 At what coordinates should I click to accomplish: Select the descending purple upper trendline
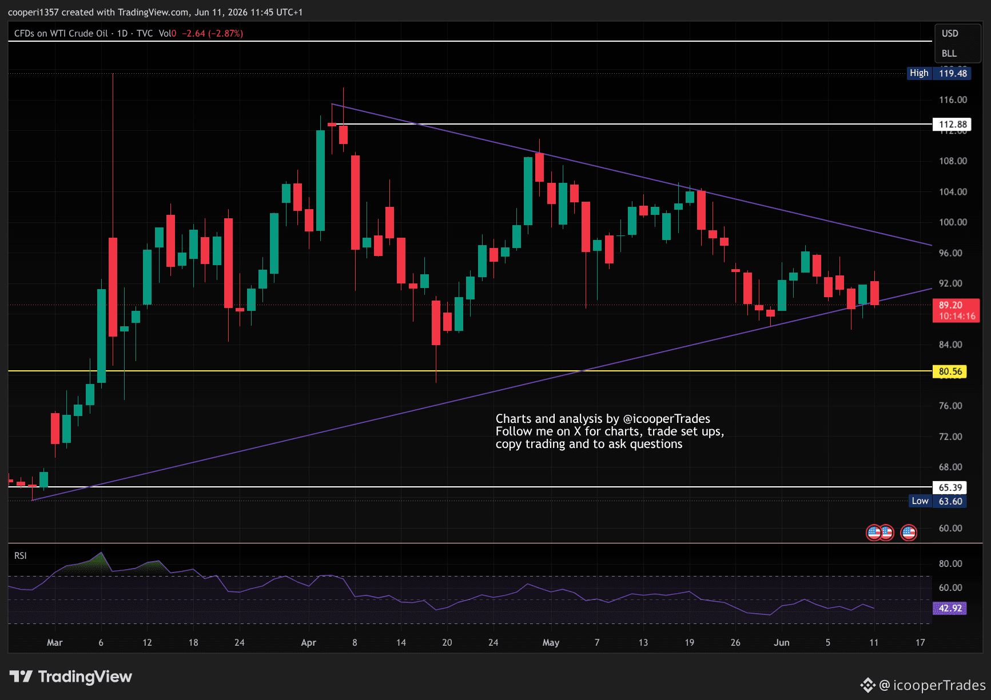(x=631, y=174)
